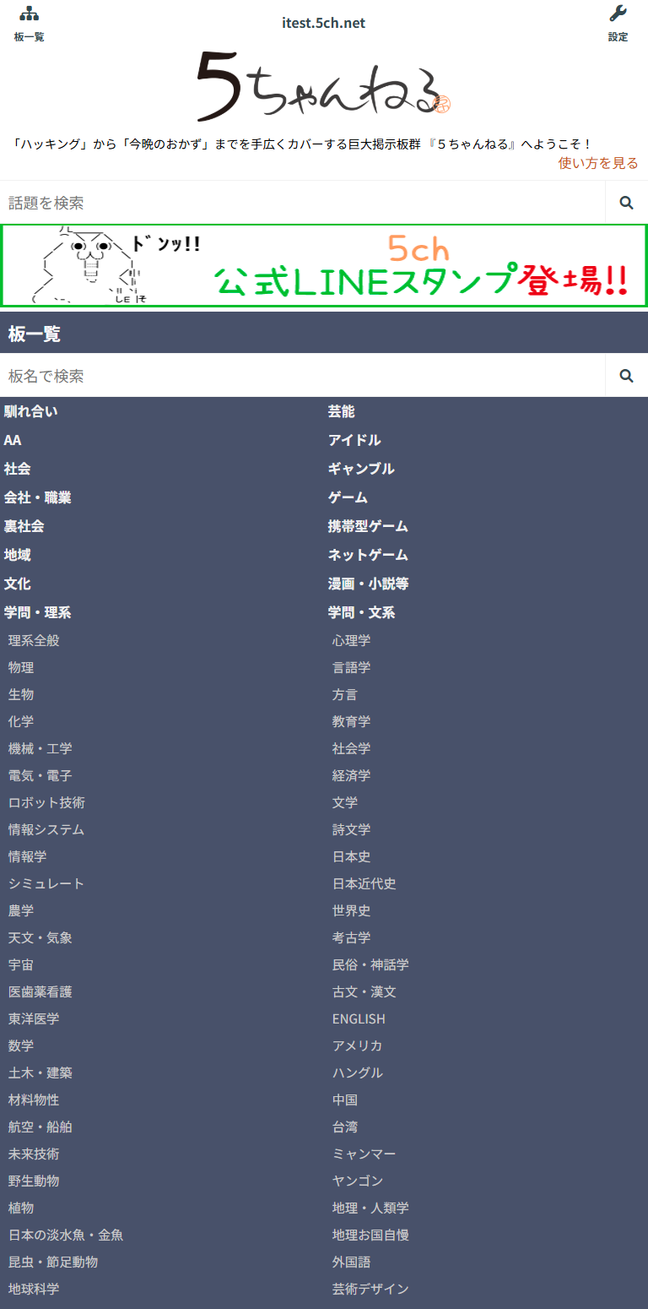Collapse the 学問・文系 category
Screen dimensions: 648x1309
coord(361,612)
